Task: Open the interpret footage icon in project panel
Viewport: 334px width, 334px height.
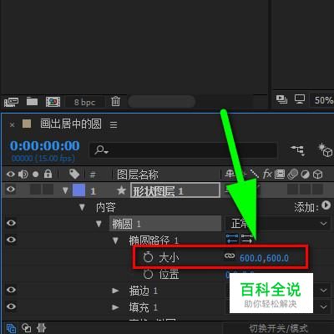Action: (11, 102)
